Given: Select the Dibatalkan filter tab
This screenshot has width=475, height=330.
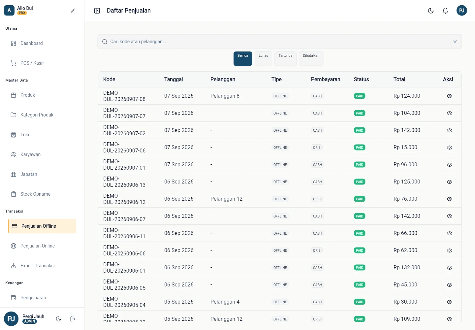Looking at the screenshot, I should point(311,59).
